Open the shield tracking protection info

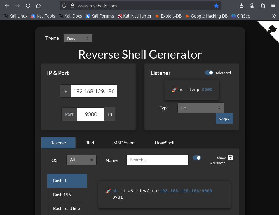click(64, 6)
